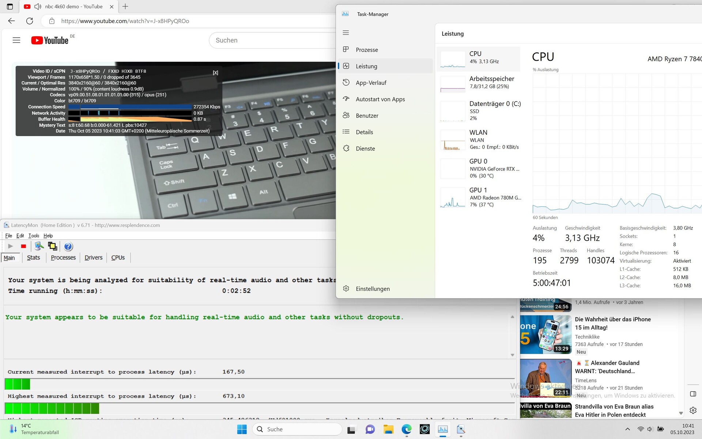Image resolution: width=702 pixels, height=439 pixels.
Task: Open LatencyMon Help menu
Action: pyautogui.click(x=48, y=236)
